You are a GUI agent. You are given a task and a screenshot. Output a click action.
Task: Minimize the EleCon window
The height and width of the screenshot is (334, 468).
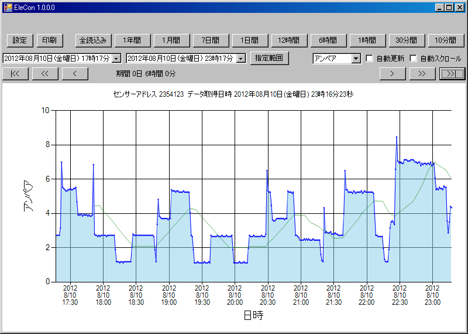pyautogui.click(x=439, y=8)
